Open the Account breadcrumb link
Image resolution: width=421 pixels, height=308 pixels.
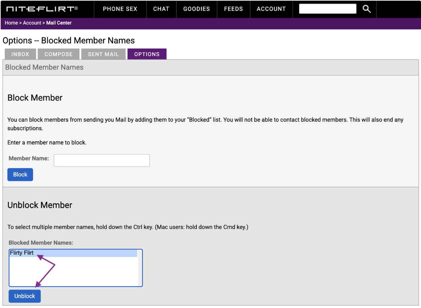(32, 23)
